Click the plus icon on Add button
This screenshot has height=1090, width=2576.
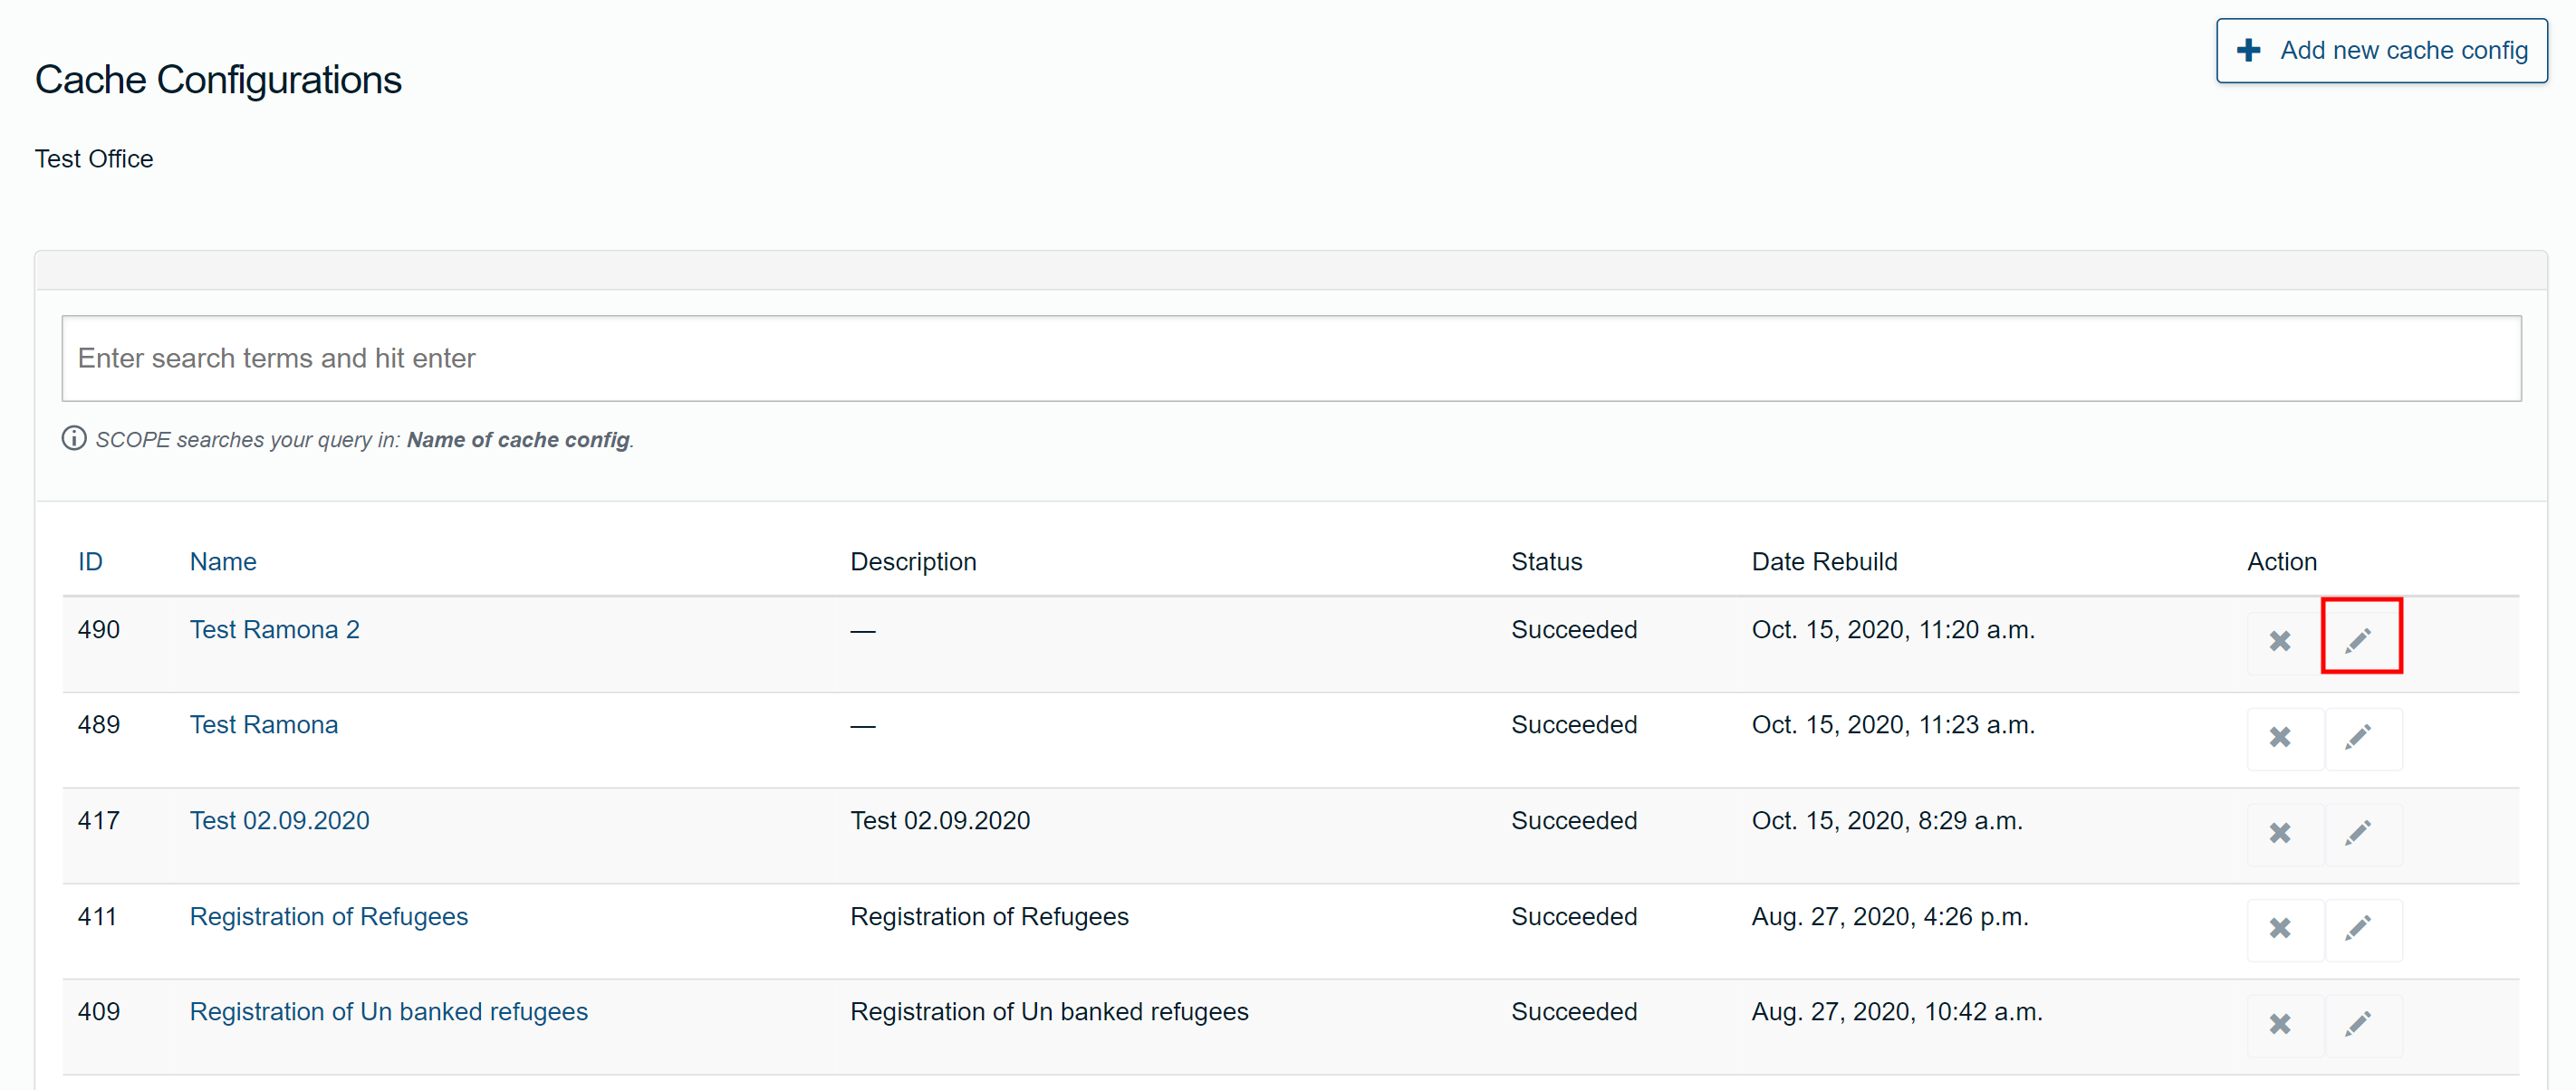[2250, 49]
